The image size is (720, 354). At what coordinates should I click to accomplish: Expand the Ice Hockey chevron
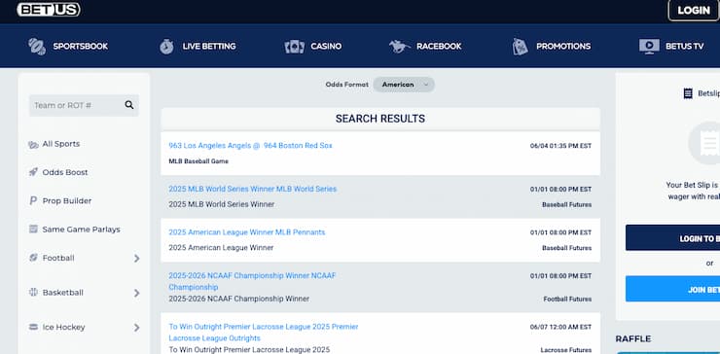coord(136,328)
